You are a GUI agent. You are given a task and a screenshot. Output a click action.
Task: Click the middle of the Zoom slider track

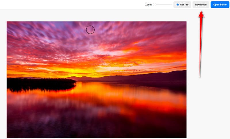point(163,5)
